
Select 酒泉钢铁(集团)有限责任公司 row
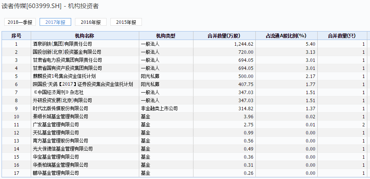[x=63, y=44]
